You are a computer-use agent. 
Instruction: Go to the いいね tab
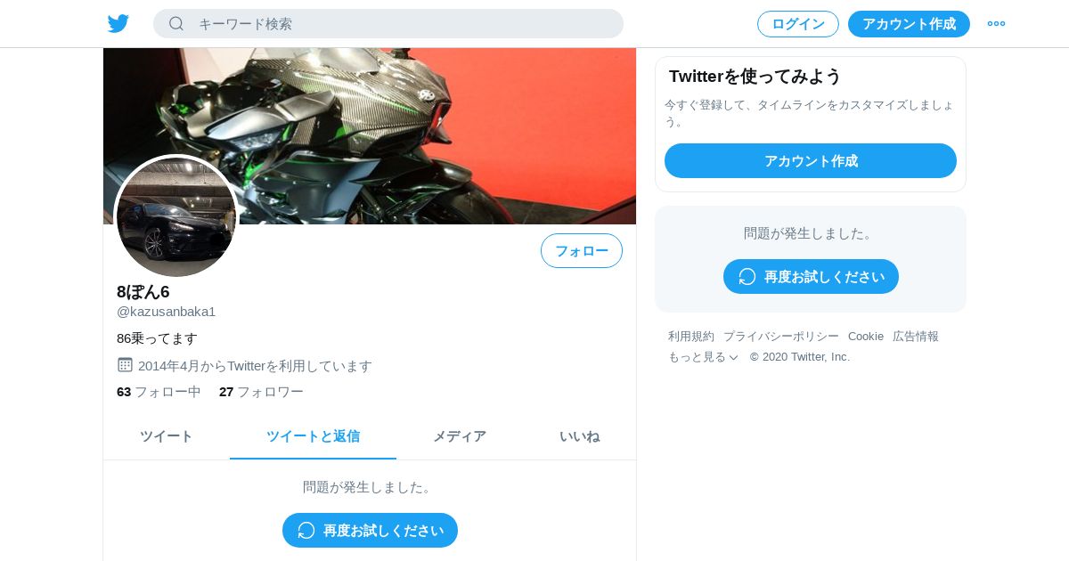579,436
